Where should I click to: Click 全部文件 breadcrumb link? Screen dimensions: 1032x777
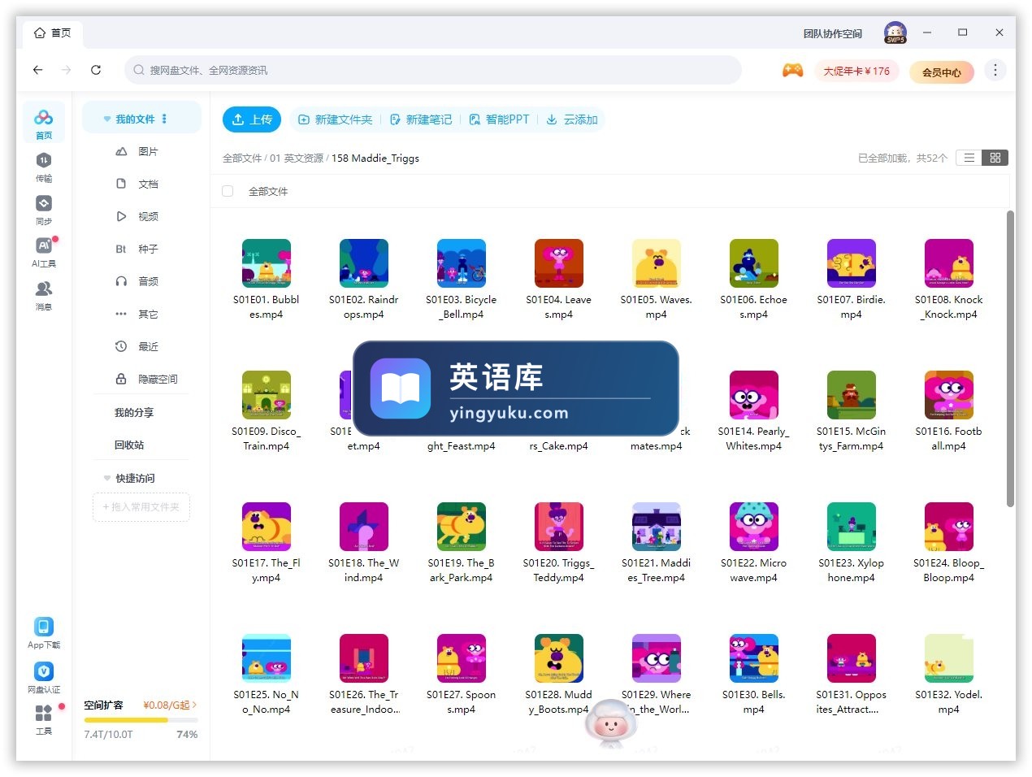pyautogui.click(x=242, y=158)
